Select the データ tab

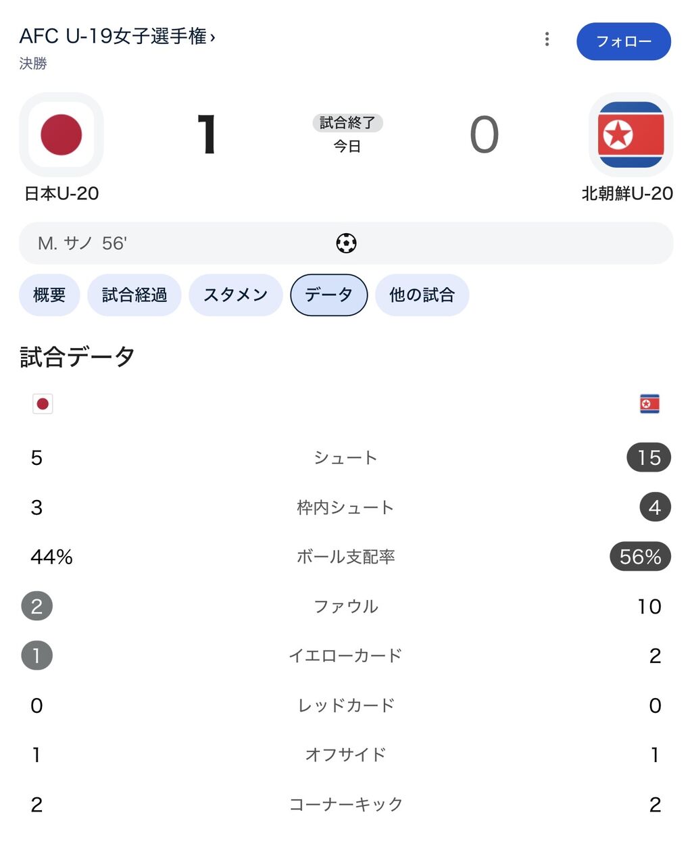[329, 295]
